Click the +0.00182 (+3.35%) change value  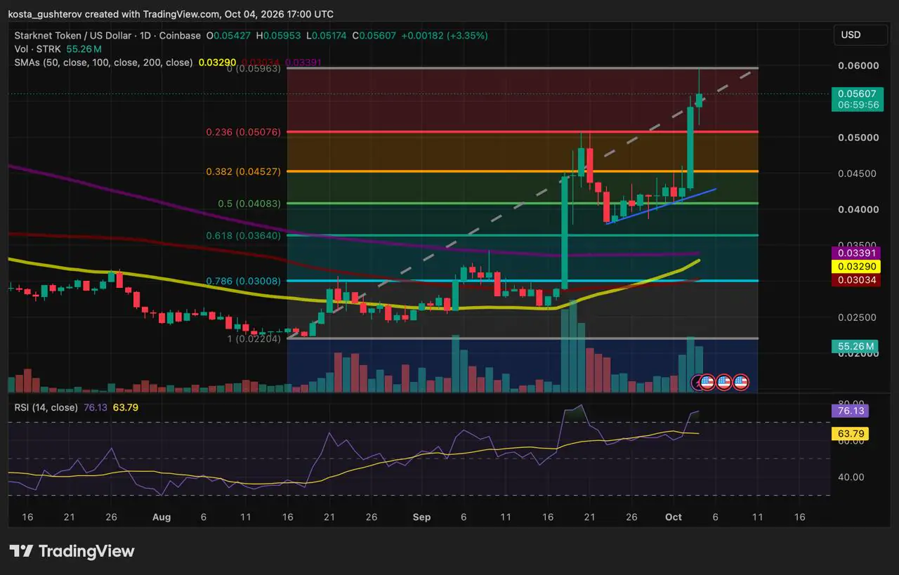pos(446,36)
